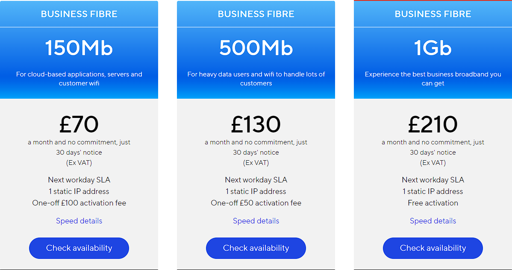Open Speed details for 500Mb plan
Image resolution: width=512 pixels, height=270 pixels.
256,221
